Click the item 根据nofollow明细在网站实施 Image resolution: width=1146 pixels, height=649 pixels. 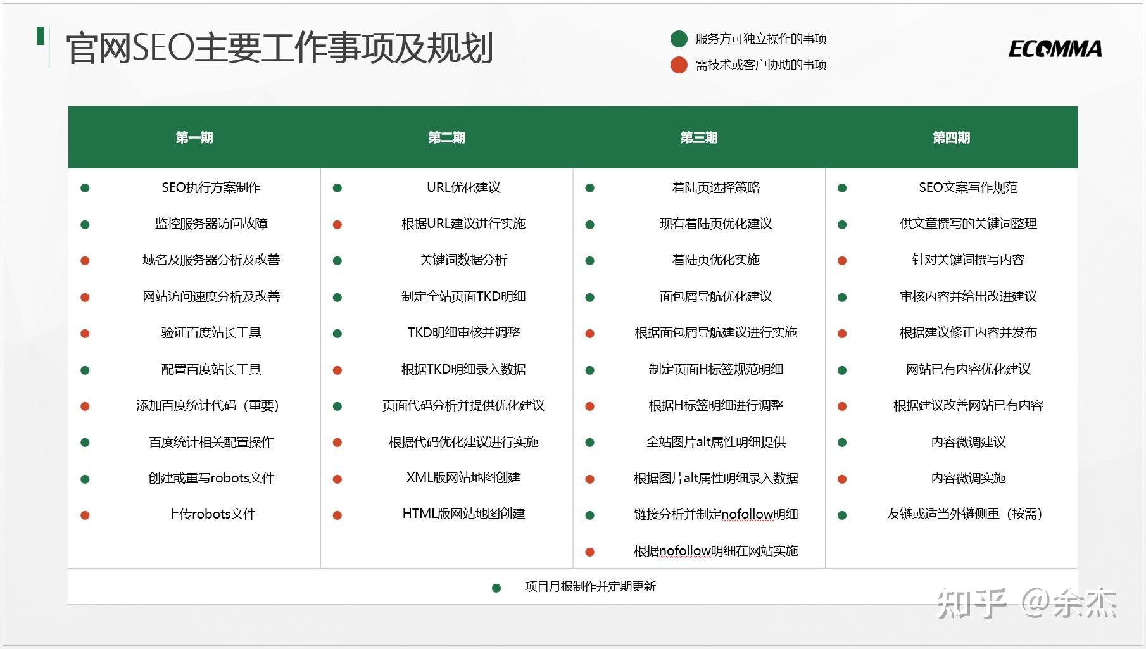click(716, 551)
